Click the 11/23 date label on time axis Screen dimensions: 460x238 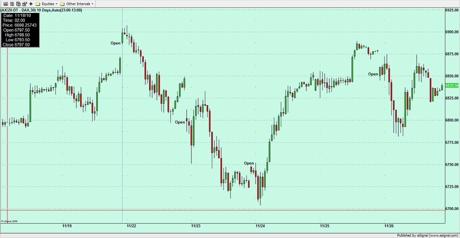click(195, 226)
